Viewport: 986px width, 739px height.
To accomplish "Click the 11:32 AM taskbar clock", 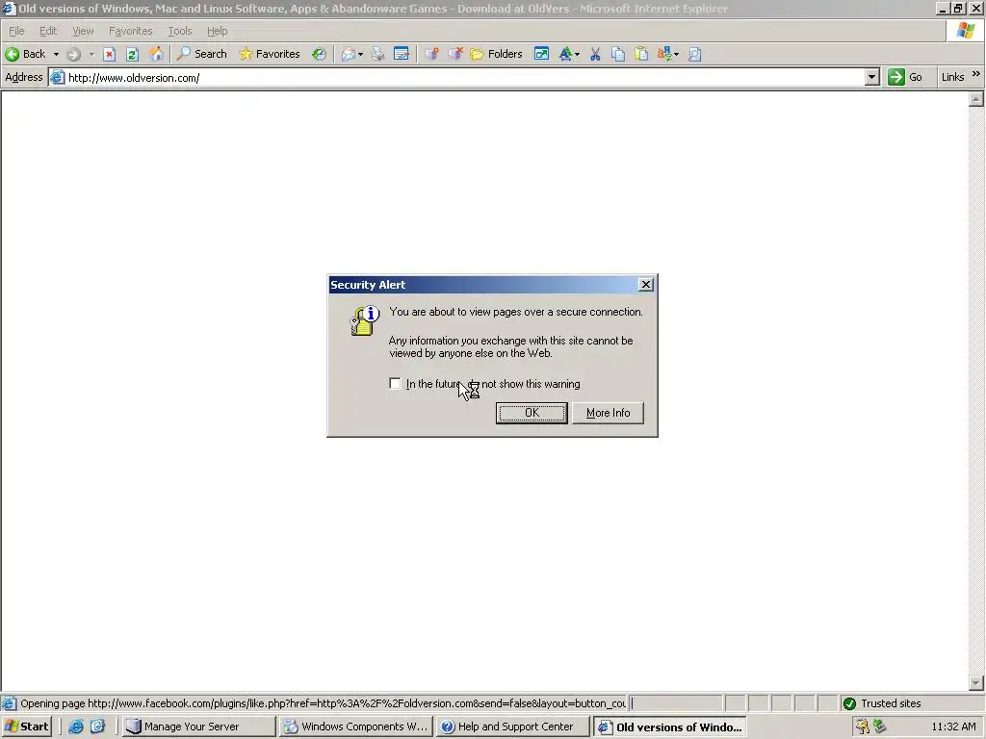I will [953, 726].
